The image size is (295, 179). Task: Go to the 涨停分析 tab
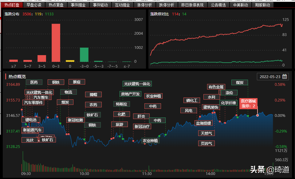[144, 5]
